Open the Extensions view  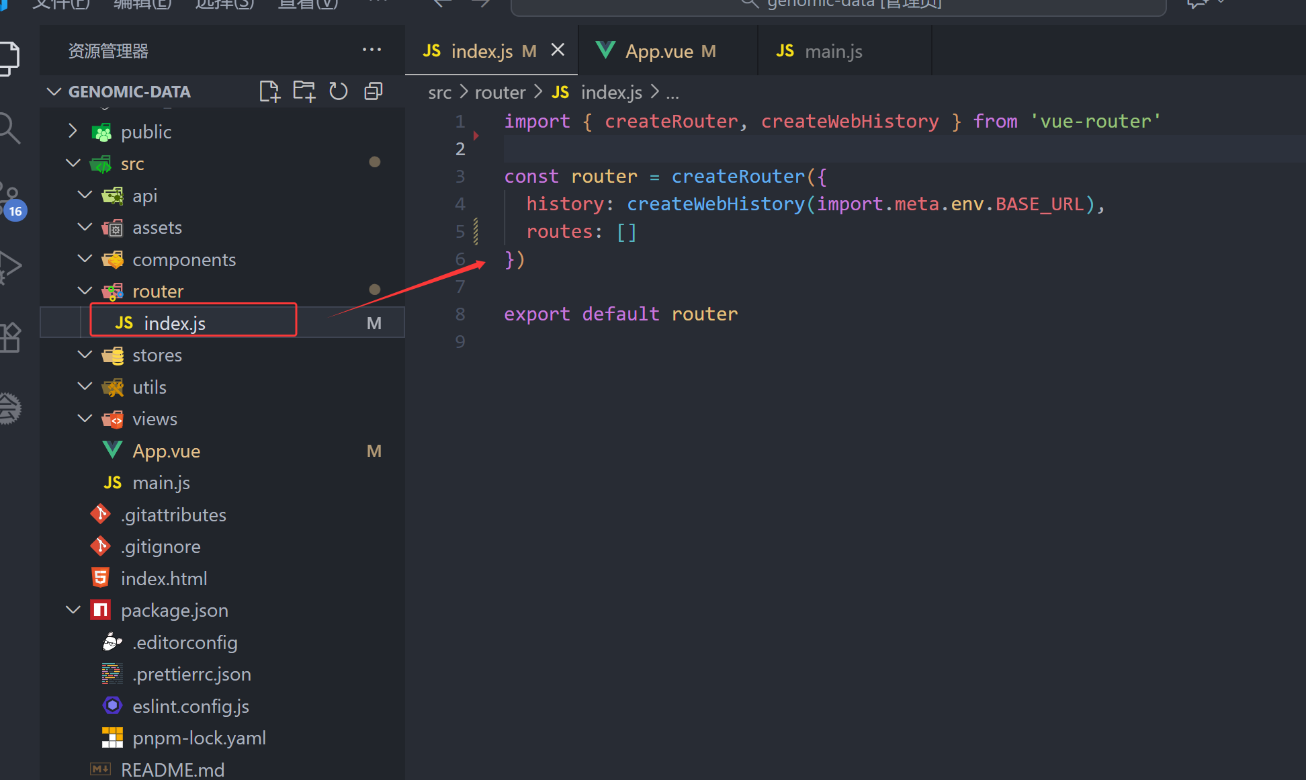[9, 337]
